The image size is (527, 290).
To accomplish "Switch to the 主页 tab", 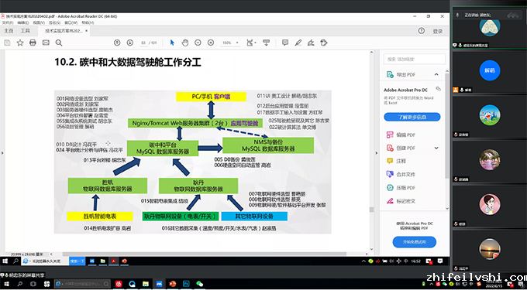I will (9, 31).
